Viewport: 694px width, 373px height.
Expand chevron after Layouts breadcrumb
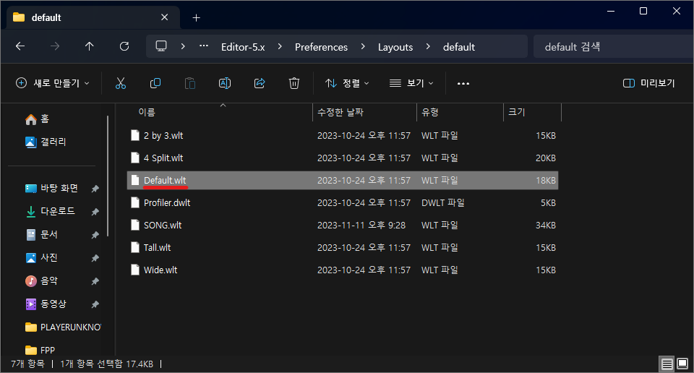428,46
